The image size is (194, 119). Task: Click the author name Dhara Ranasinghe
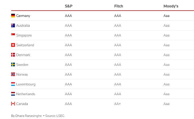pos(26,116)
